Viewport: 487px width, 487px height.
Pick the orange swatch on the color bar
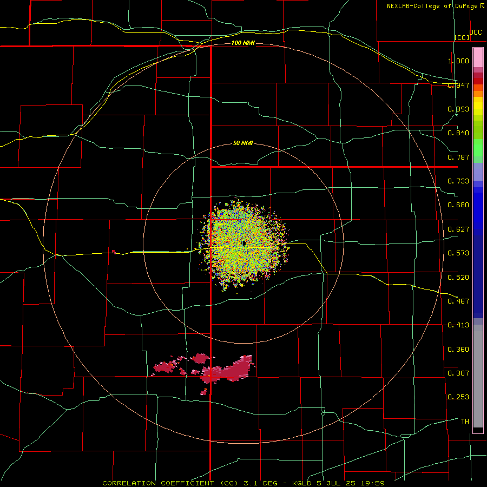(478, 94)
